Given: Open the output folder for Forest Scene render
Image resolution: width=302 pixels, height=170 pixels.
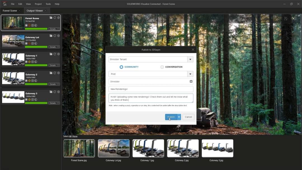Looking at the screenshot, I should pos(51,18).
